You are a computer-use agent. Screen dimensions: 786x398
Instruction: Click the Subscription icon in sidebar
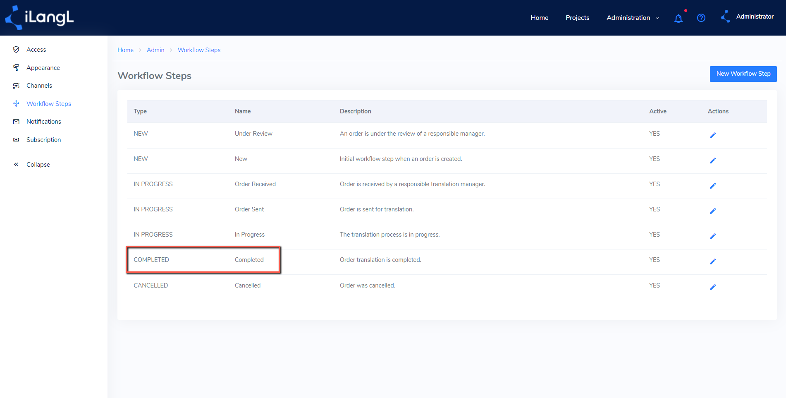point(16,140)
